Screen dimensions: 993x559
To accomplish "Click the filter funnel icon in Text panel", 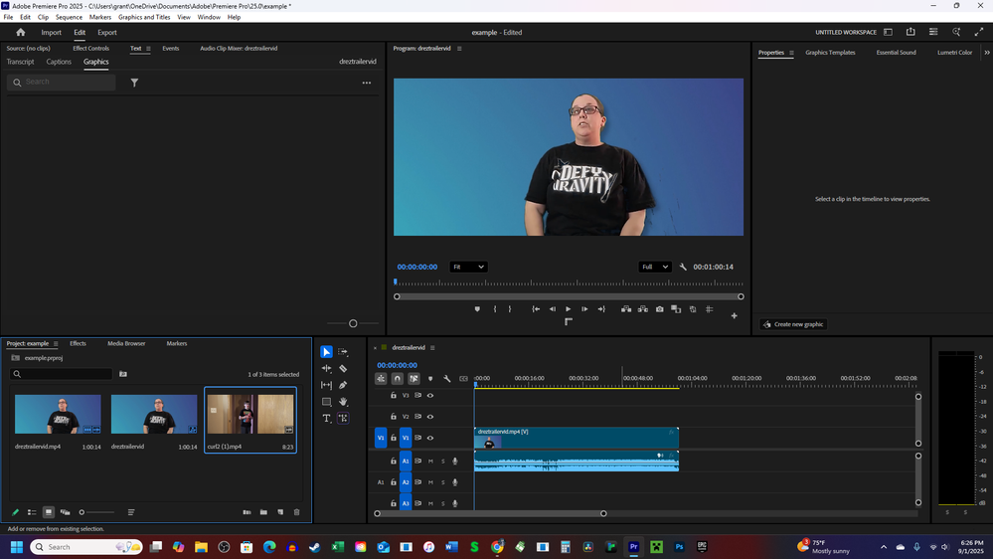I will coord(134,83).
